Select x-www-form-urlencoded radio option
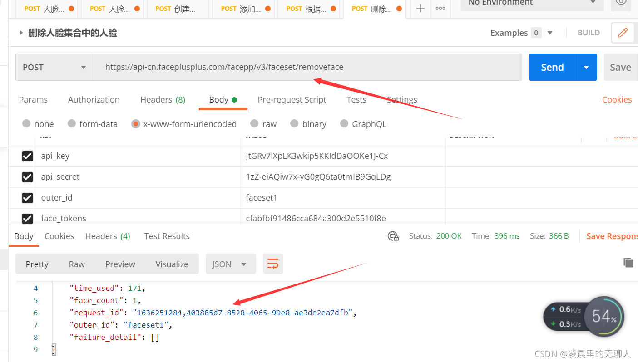 click(x=135, y=124)
